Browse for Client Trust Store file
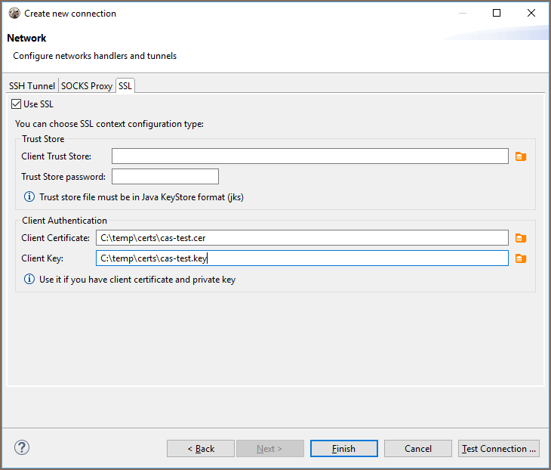This screenshot has height=470, width=551. coord(520,156)
